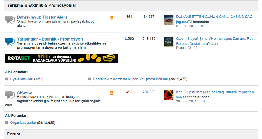Viewport: 262px width, 139px height.
Task: Click gray speech bubble icon beside Aktivite
Action: (10, 95)
